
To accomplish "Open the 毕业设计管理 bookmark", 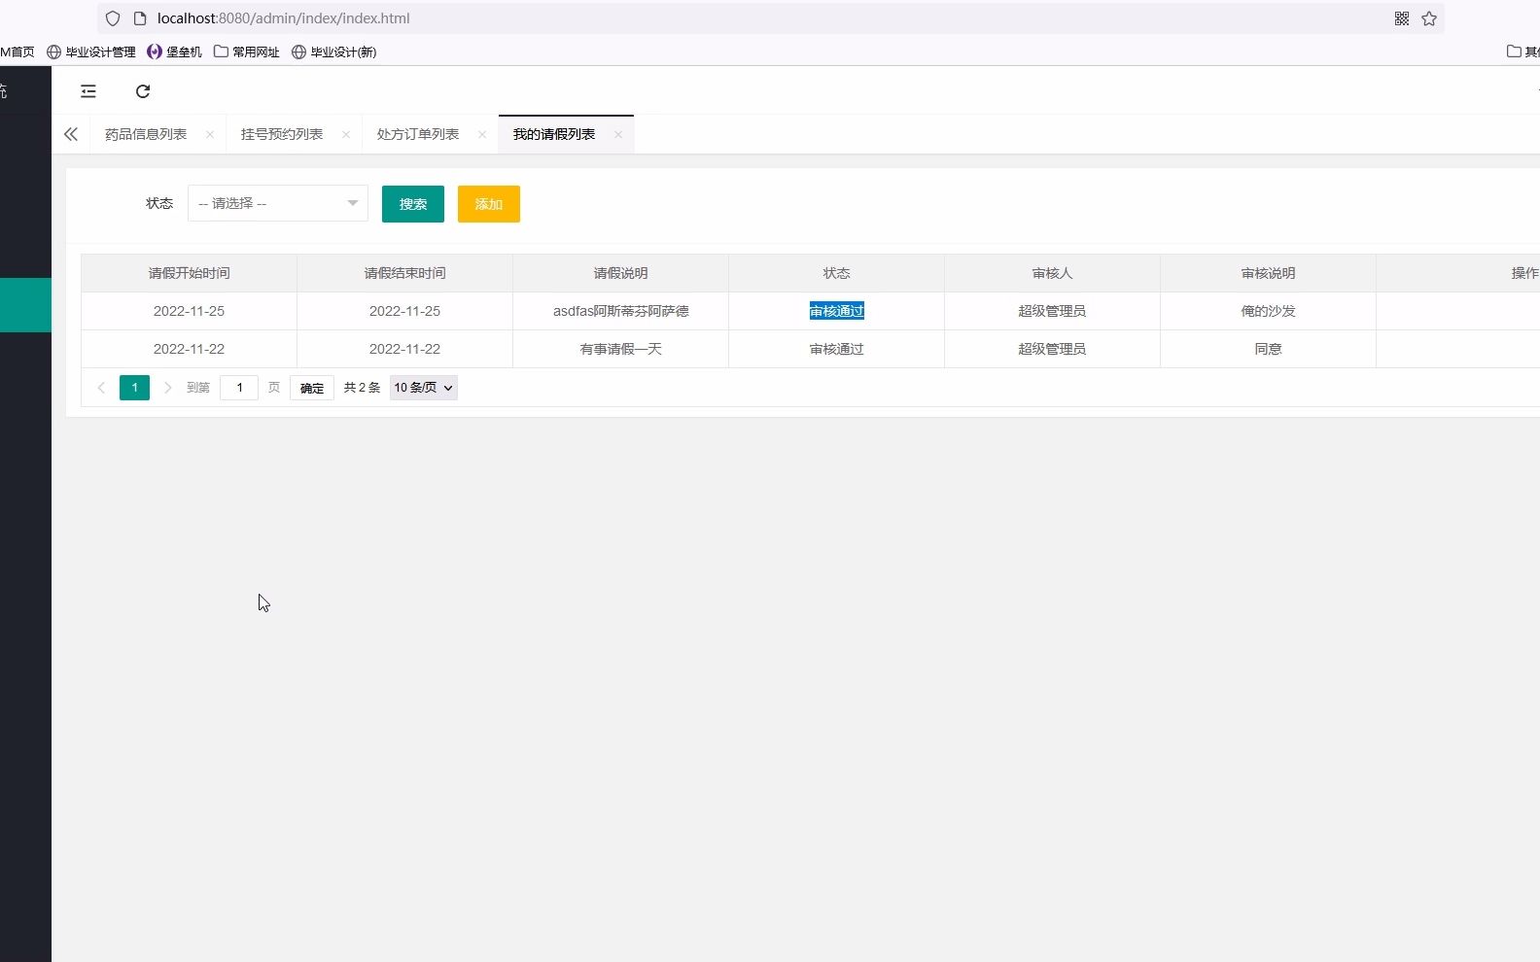I will pos(91,52).
